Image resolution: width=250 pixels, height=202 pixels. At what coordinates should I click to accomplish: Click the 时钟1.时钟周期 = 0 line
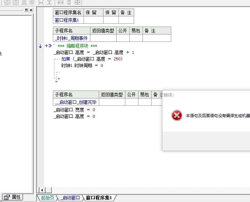pyautogui.click(x=82, y=65)
